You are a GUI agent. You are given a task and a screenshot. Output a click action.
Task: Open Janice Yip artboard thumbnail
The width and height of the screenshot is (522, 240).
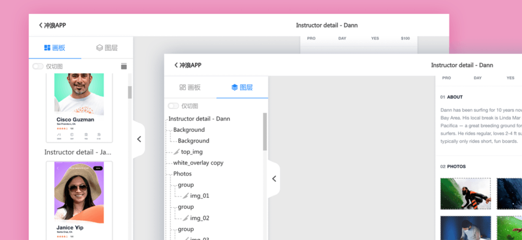pos(79,200)
